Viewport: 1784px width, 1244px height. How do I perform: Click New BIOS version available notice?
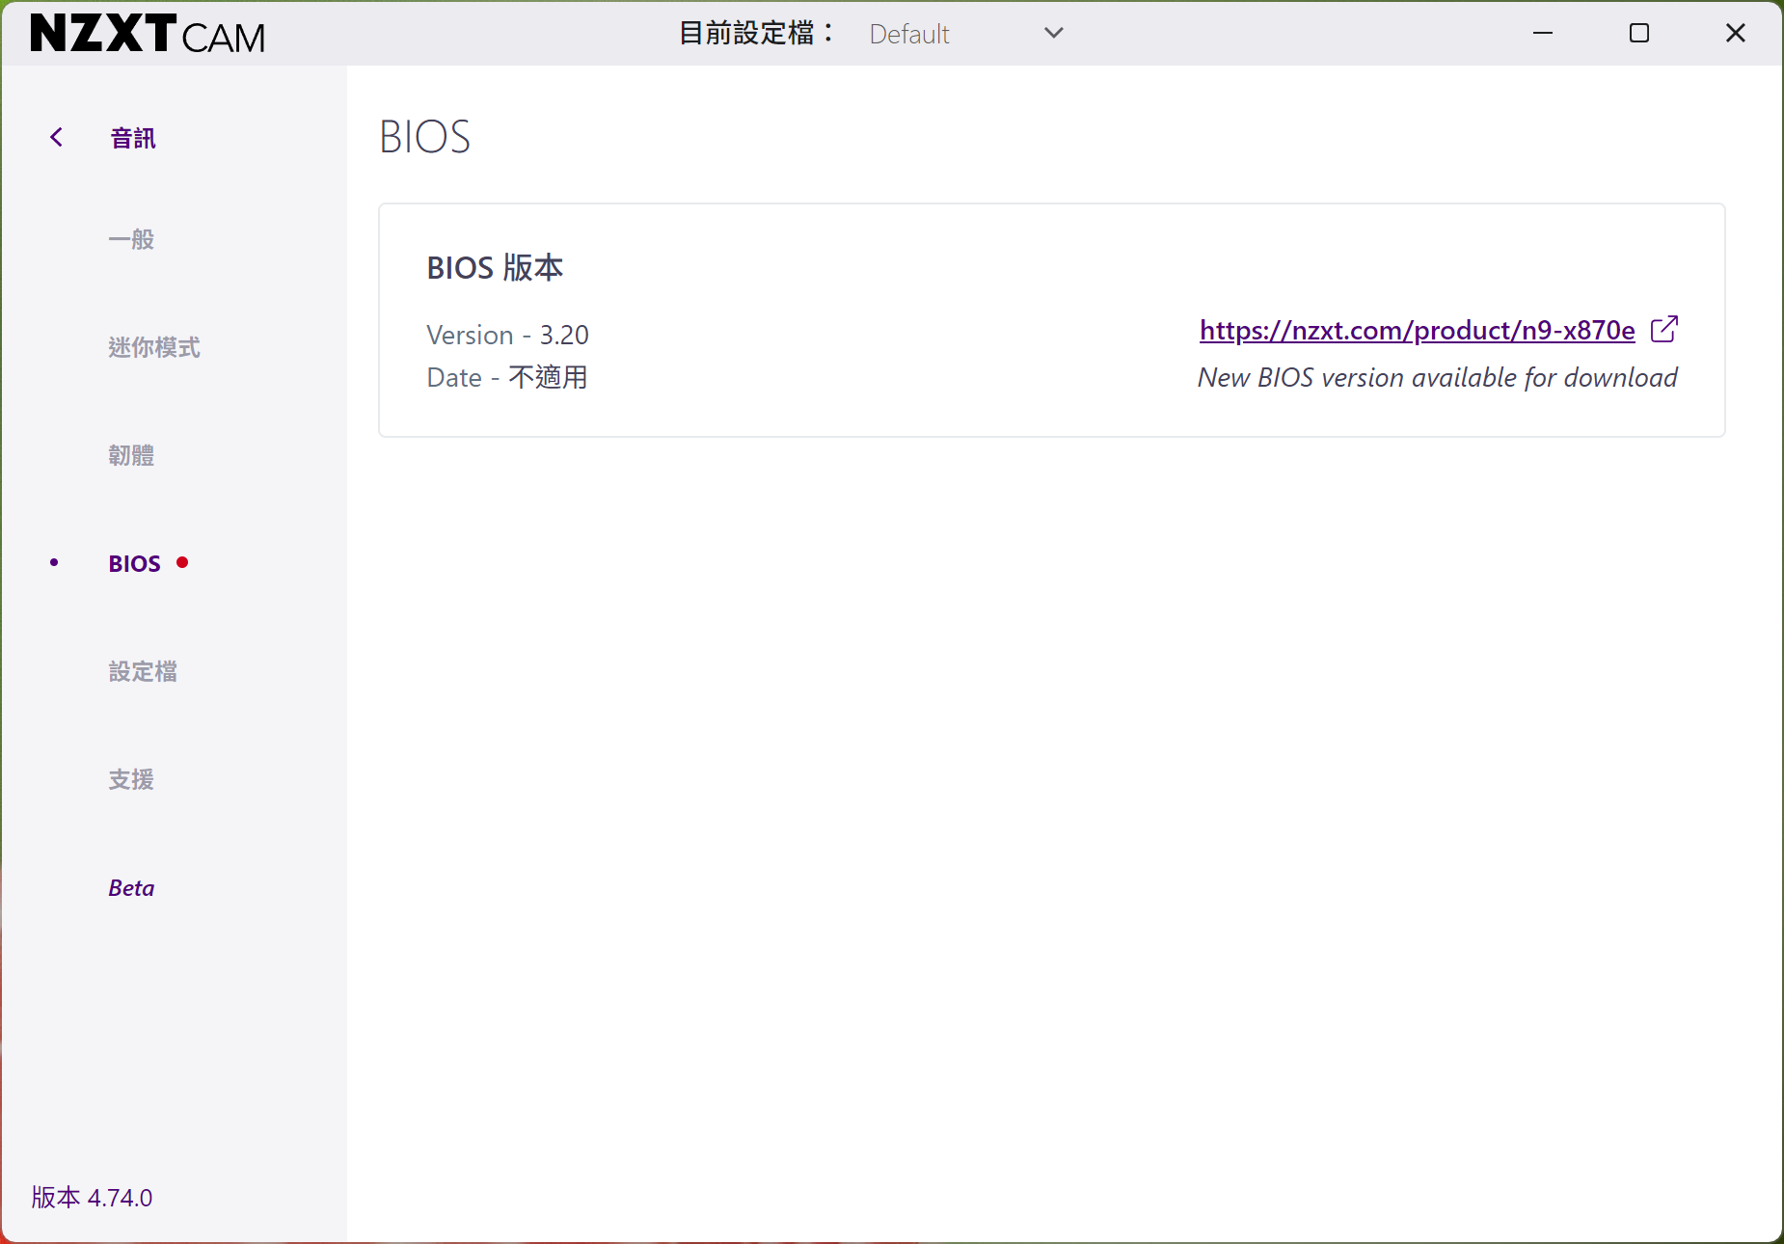coord(1437,377)
